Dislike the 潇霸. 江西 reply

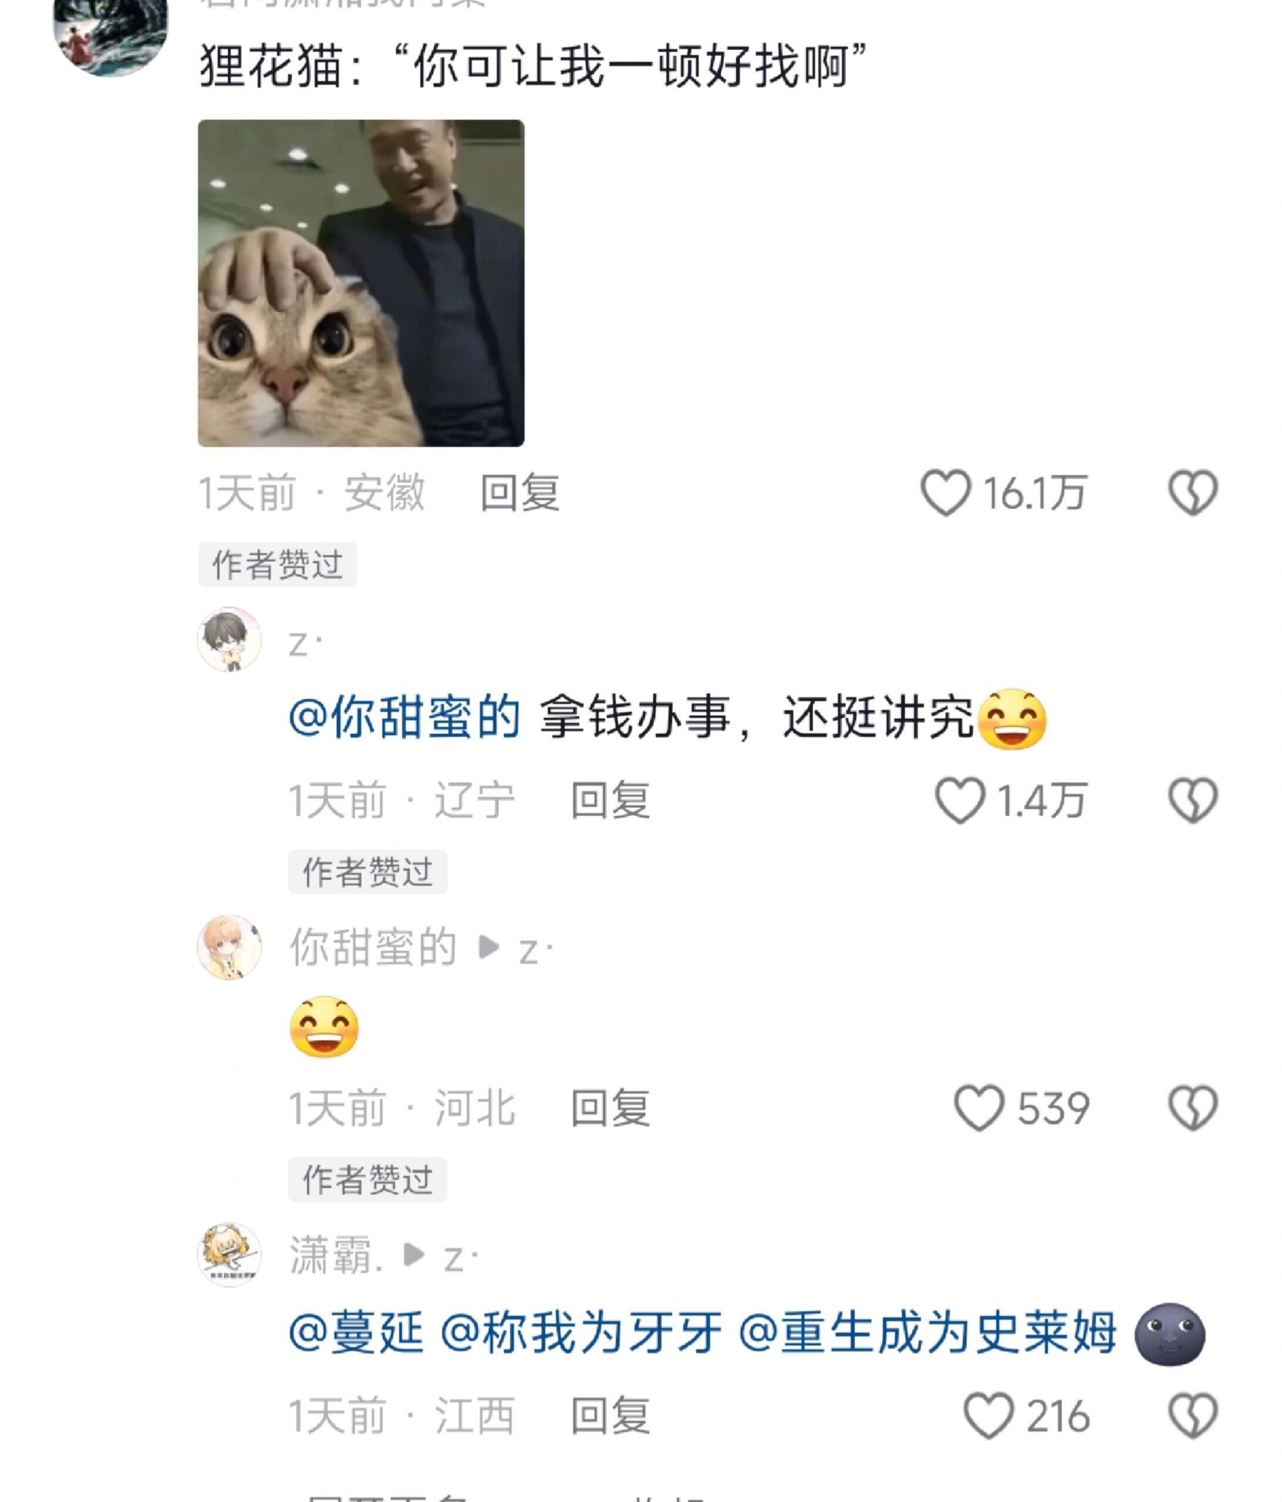tap(1193, 1416)
